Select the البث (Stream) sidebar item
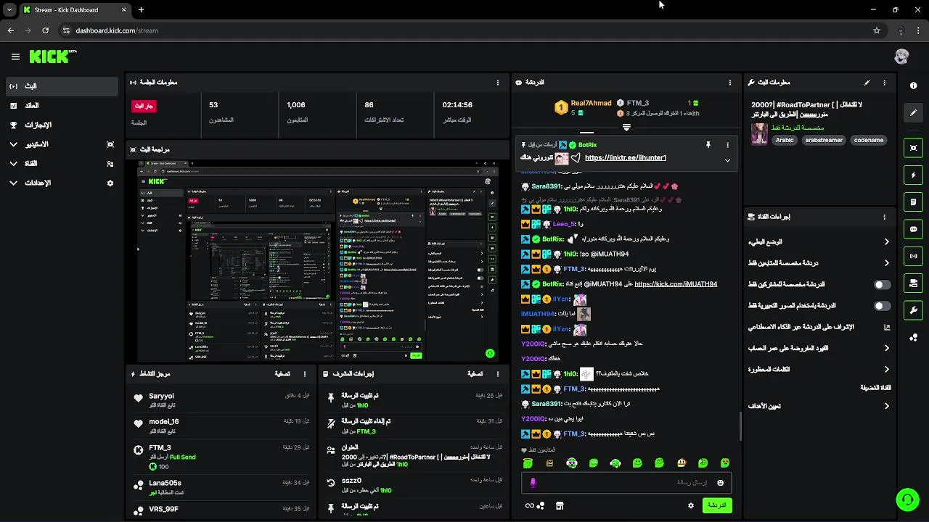Image resolution: width=929 pixels, height=522 pixels. pos(61,86)
